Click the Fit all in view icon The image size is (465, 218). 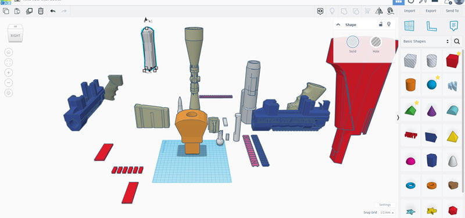click(9, 62)
